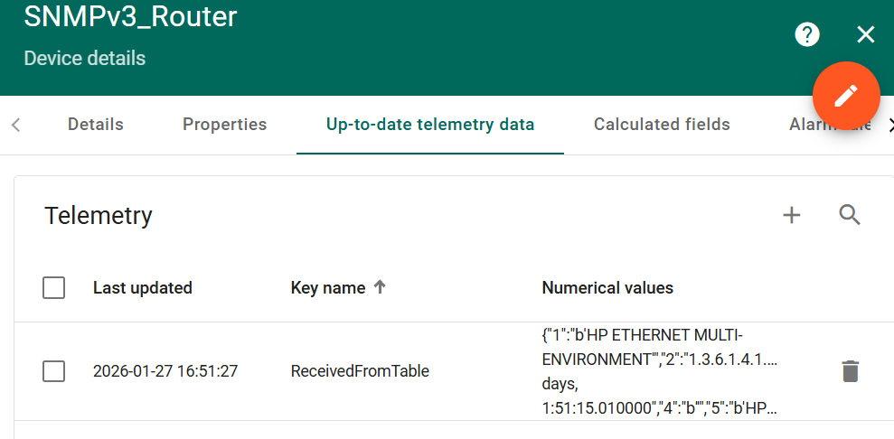Open the Properties tab
894x439 pixels.
224,125
